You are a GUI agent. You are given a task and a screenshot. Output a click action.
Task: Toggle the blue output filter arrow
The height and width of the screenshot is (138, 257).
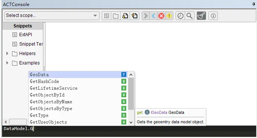[x=153, y=16]
